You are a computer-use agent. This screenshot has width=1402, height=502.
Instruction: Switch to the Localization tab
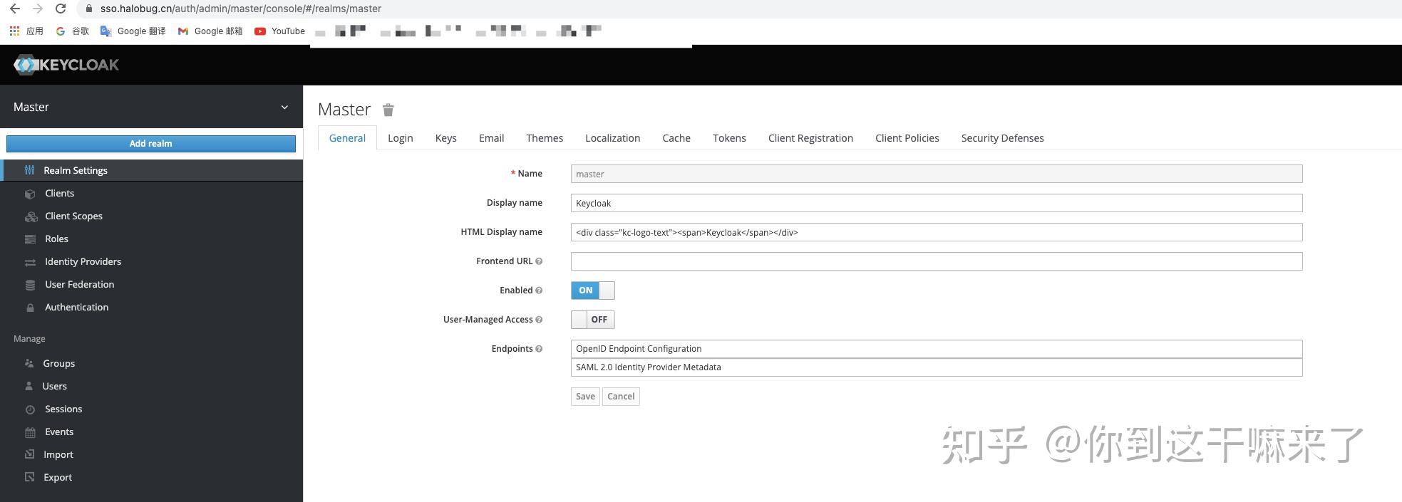pos(613,138)
